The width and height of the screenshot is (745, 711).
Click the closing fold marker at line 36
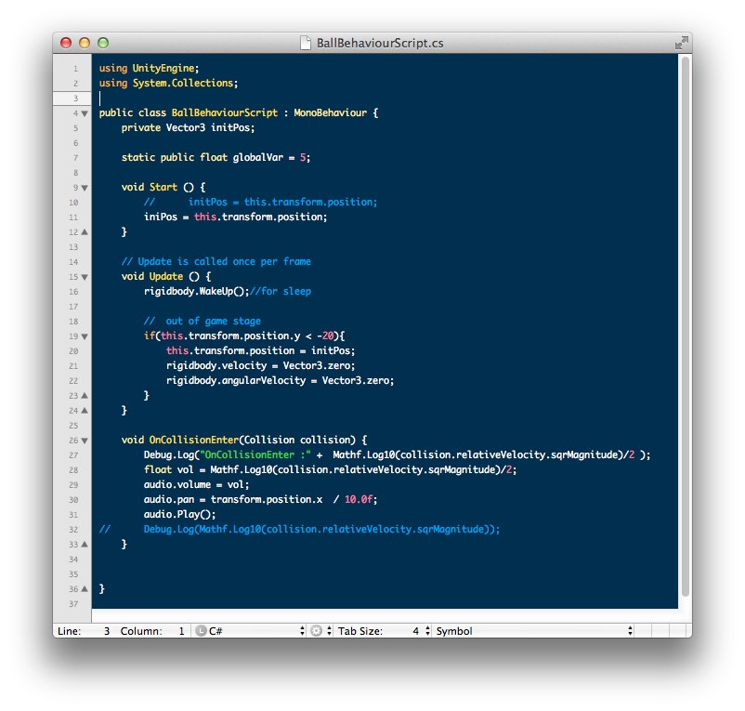pyautogui.click(x=85, y=589)
